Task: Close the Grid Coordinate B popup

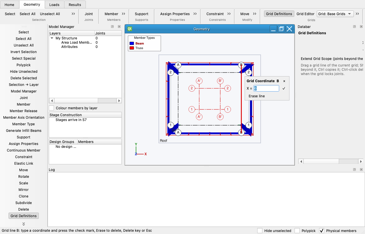Action: 284,81
